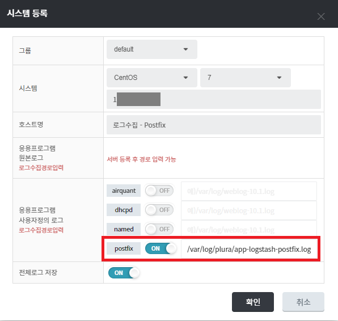The height and width of the screenshot is (321, 338).
Task: Enable the airquant log toggle
Action: point(159,191)
